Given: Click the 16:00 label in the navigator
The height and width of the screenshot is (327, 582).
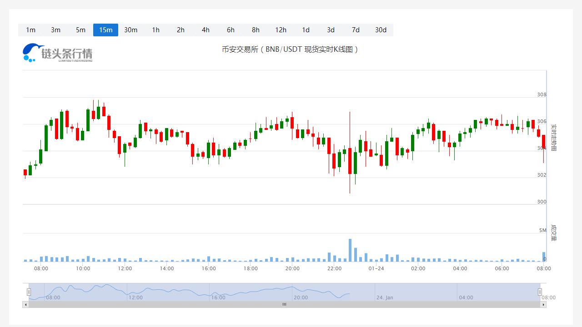Looking at the screenshot, I should [218, 297].
